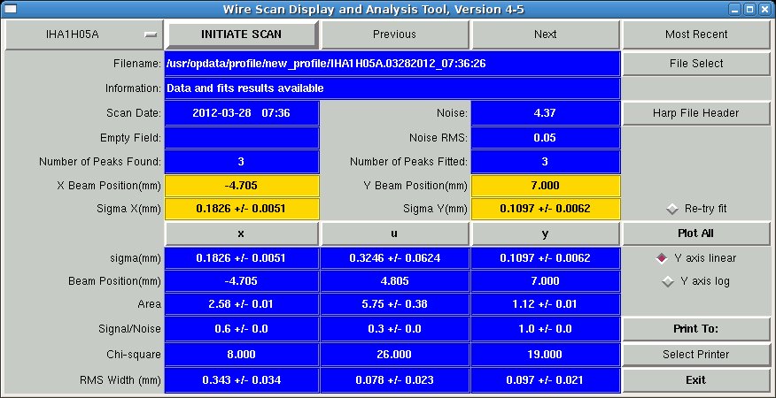Screen dimensions: 776x398
Task: Click yellow X Beam Position -4.705 field
Action: [x=242, y=186]
